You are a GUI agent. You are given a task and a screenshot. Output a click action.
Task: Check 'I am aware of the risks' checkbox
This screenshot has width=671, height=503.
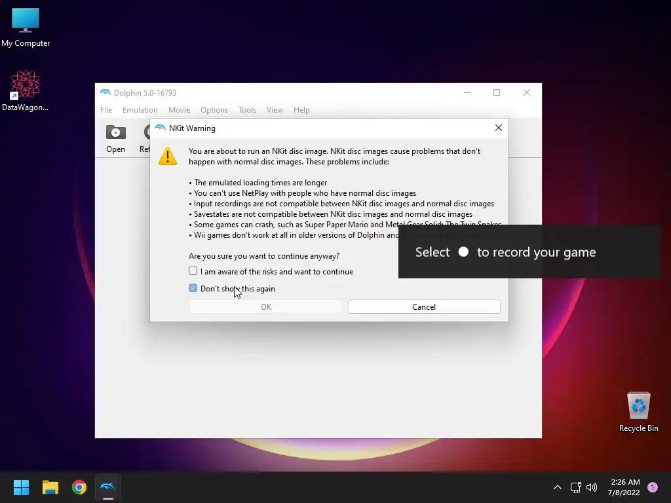tap(193, 271)
